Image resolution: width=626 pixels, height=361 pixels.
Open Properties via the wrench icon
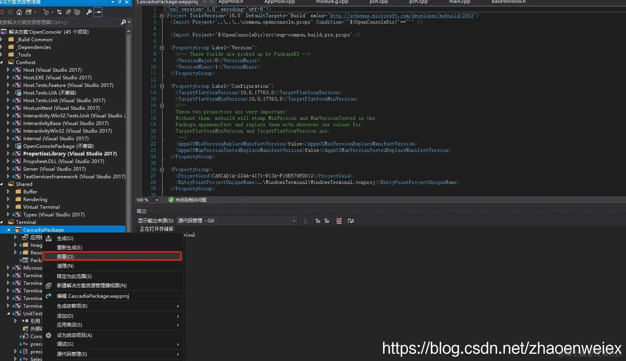pyautogui.click(x=89, y=12)
